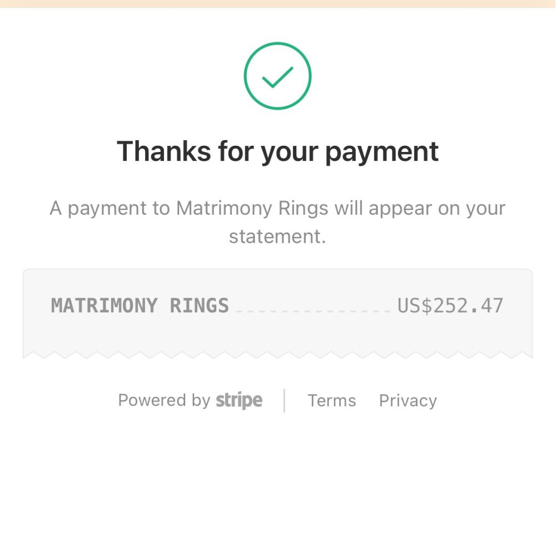Click "Matrimony Rings" in the description sentence
The height and width of the screenshot is (546, 556).
pyautogui.click(x=252, y=209)
